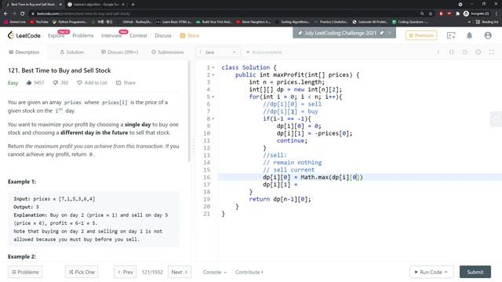Go to the Next problem
This screenshot has width=502, height=282.
[x=180, y=272]
